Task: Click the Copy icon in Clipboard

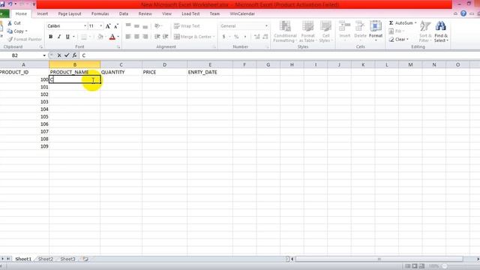Action: click(x=10, y=31)
